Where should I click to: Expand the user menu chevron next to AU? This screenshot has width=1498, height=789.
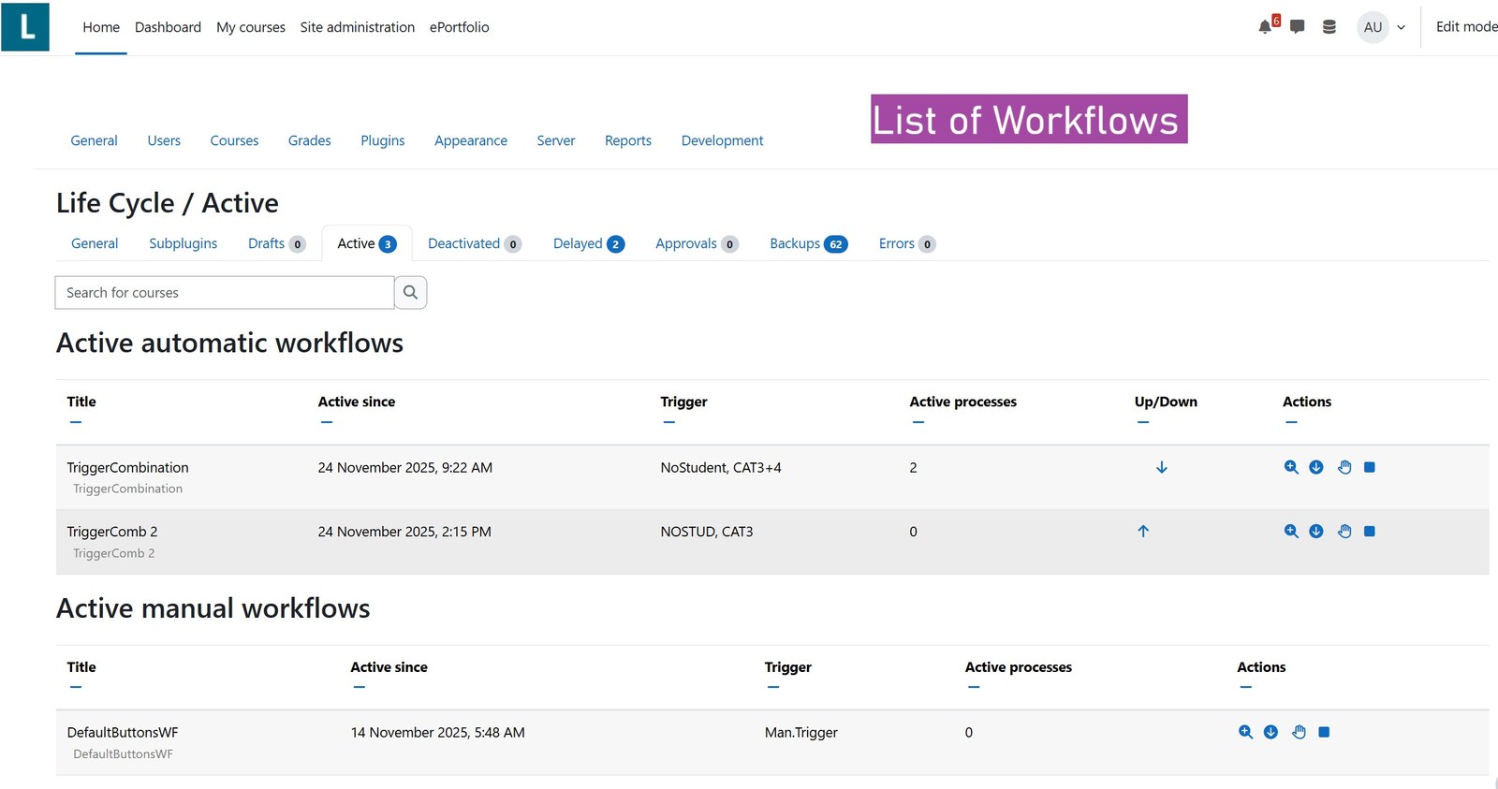click(x=1401, y=28)
